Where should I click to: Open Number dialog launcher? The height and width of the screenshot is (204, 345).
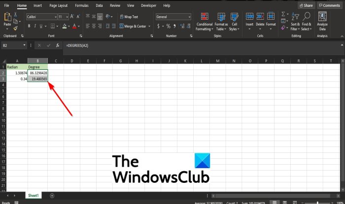(x=191, y=36)
